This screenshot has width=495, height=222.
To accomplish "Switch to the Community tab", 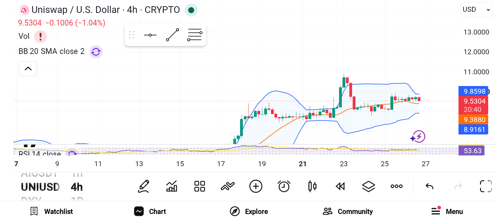I will [348, 212].
